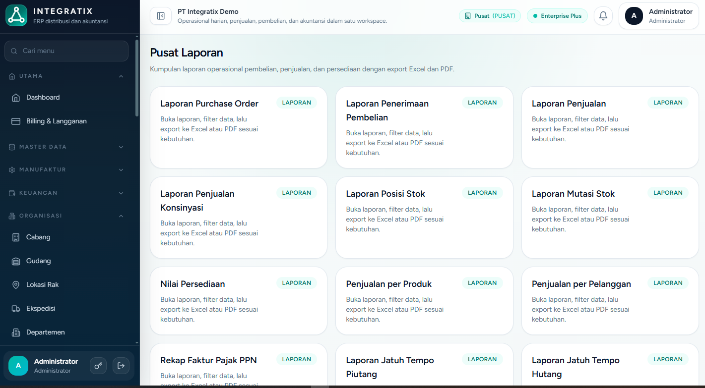Viewport: 705px width, 388px height.
Task: Click the Departemen building icon
Action: tap(16, 333)
